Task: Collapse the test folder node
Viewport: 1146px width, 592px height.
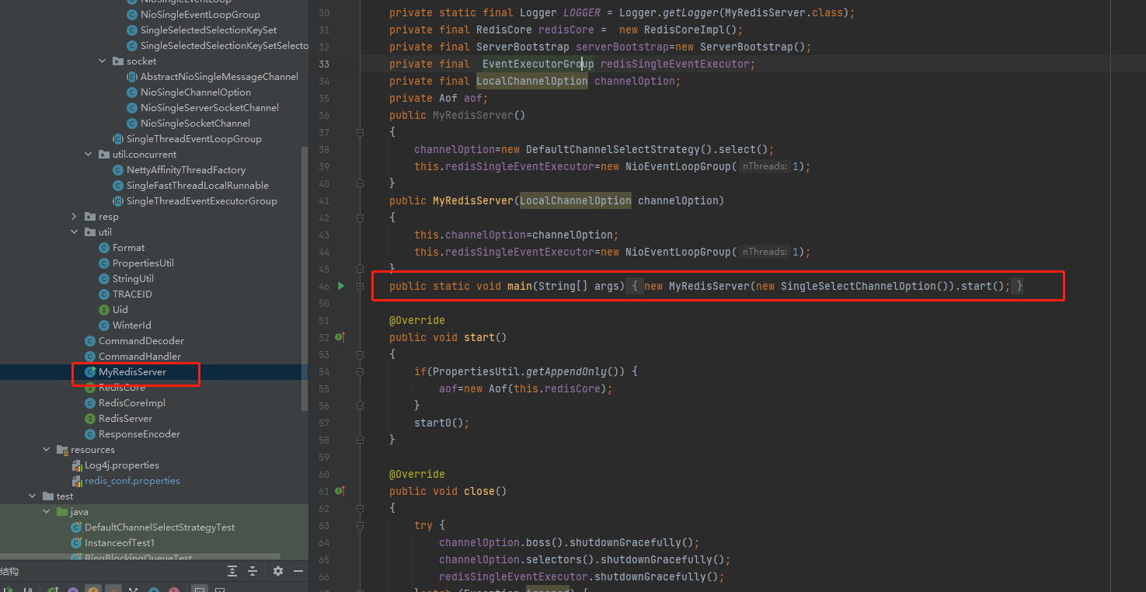Action: 33,496
